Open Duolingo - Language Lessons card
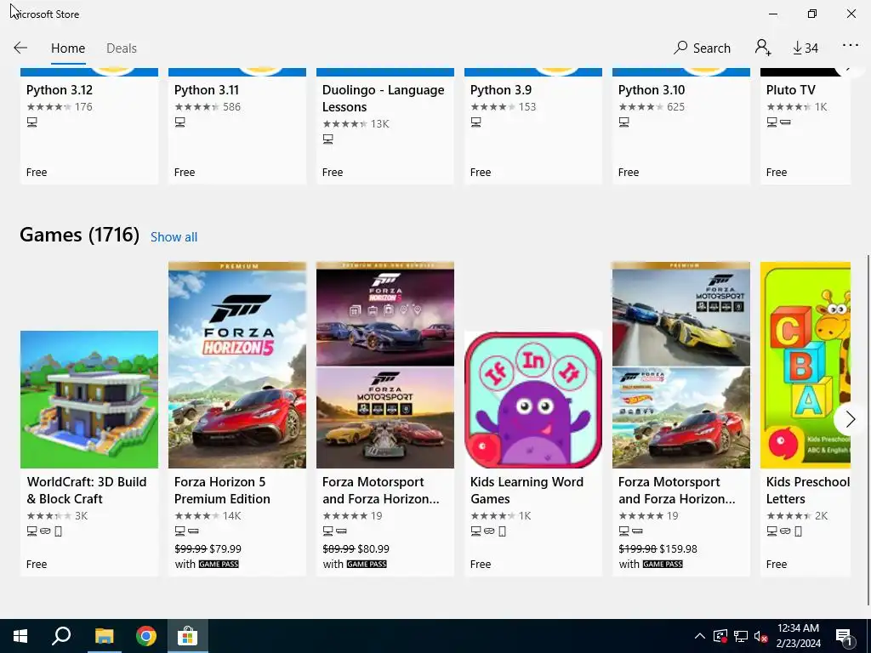 [x=385, y=126]
